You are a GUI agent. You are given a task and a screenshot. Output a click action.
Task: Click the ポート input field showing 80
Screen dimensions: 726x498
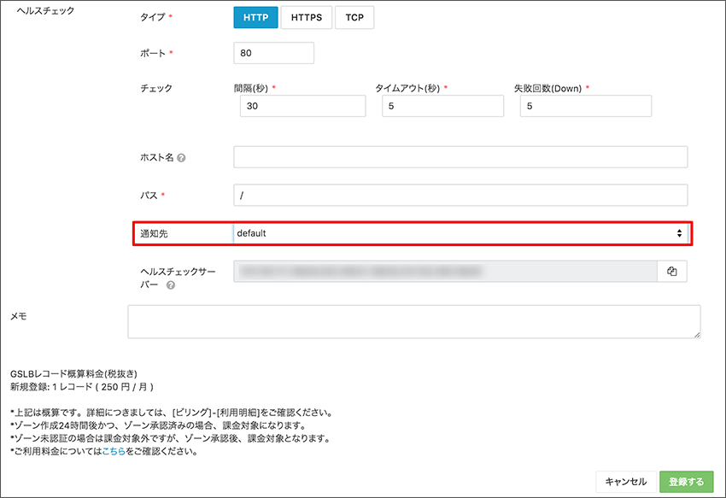tap(273, 53)
